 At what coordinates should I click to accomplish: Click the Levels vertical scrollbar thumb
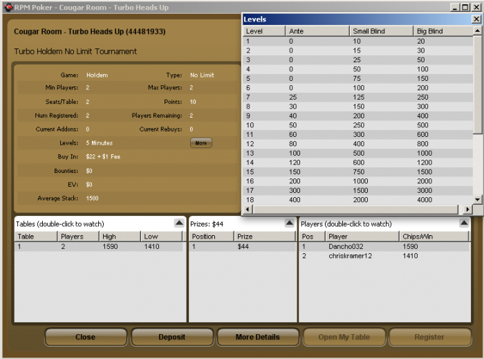click(x=477, y=84)
